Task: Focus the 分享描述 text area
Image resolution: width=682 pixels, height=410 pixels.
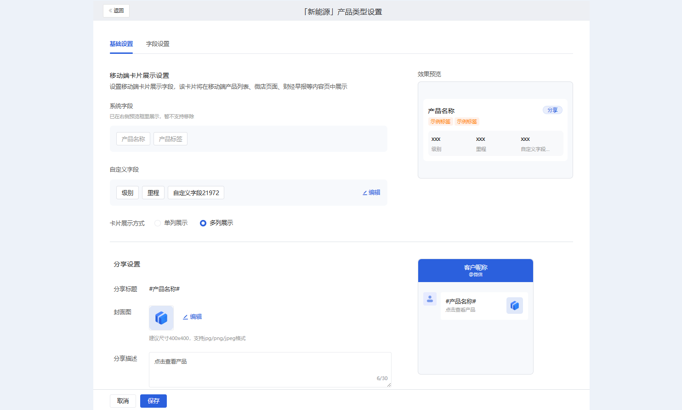Action: click(270, 370)
